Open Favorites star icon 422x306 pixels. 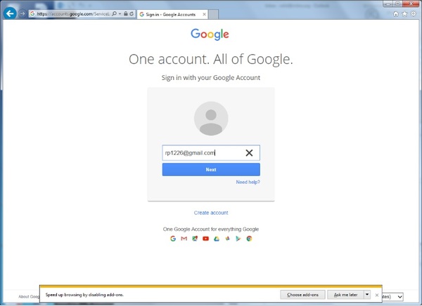click(x=405, y=13)
